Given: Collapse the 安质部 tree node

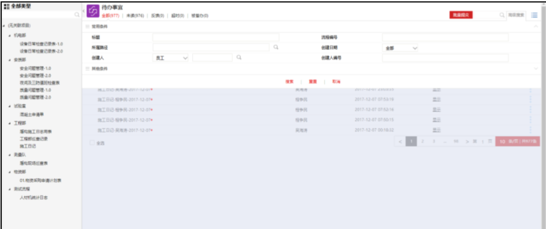Looking at the screenshot, I should coord(10,60).
